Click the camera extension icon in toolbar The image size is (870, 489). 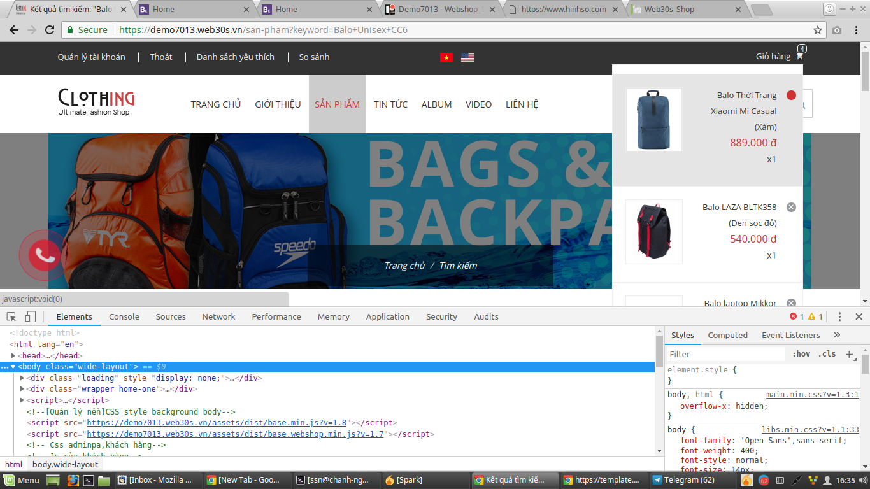(837, 30)
